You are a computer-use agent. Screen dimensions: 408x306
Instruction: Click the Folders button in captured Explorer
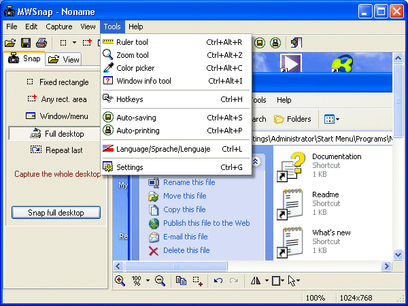click(292, 119)
